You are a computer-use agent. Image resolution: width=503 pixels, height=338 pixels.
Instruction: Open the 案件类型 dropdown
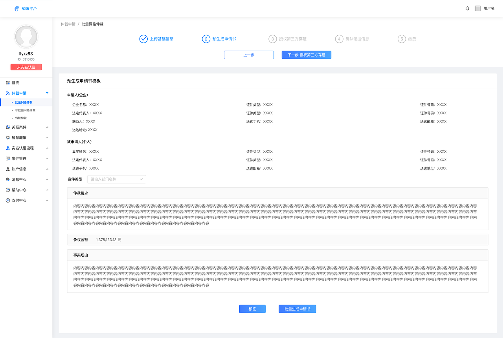click(117, 179)
